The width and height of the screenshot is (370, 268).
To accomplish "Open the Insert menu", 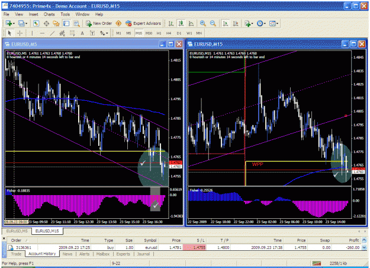I will 34,14.
